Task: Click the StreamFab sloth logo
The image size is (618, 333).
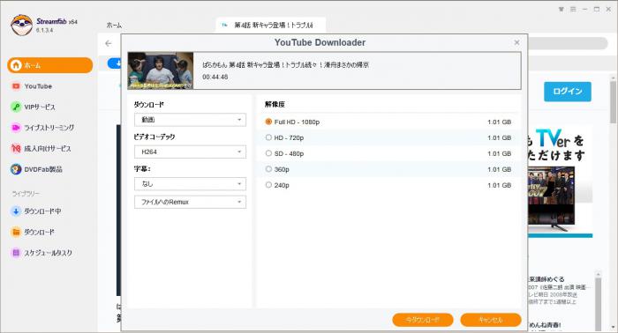Action: [x=21, y=26]
